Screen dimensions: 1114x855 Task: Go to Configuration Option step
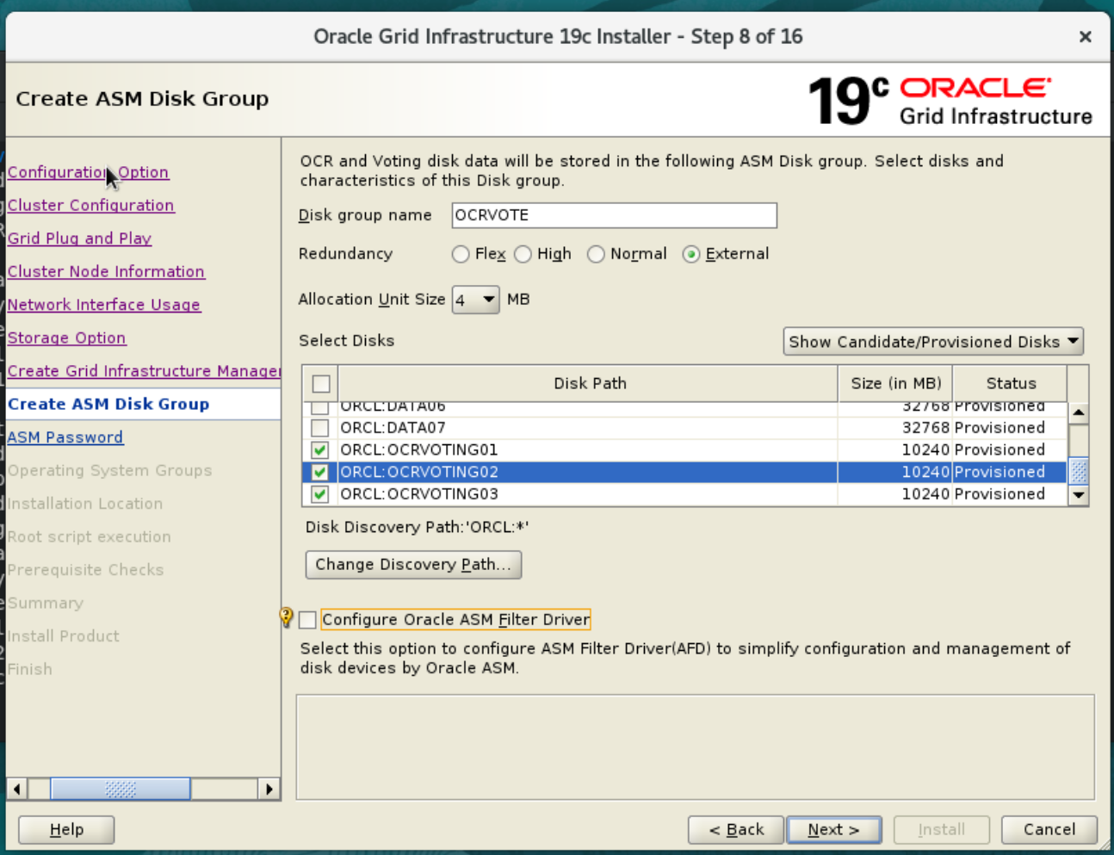[88, 172]
